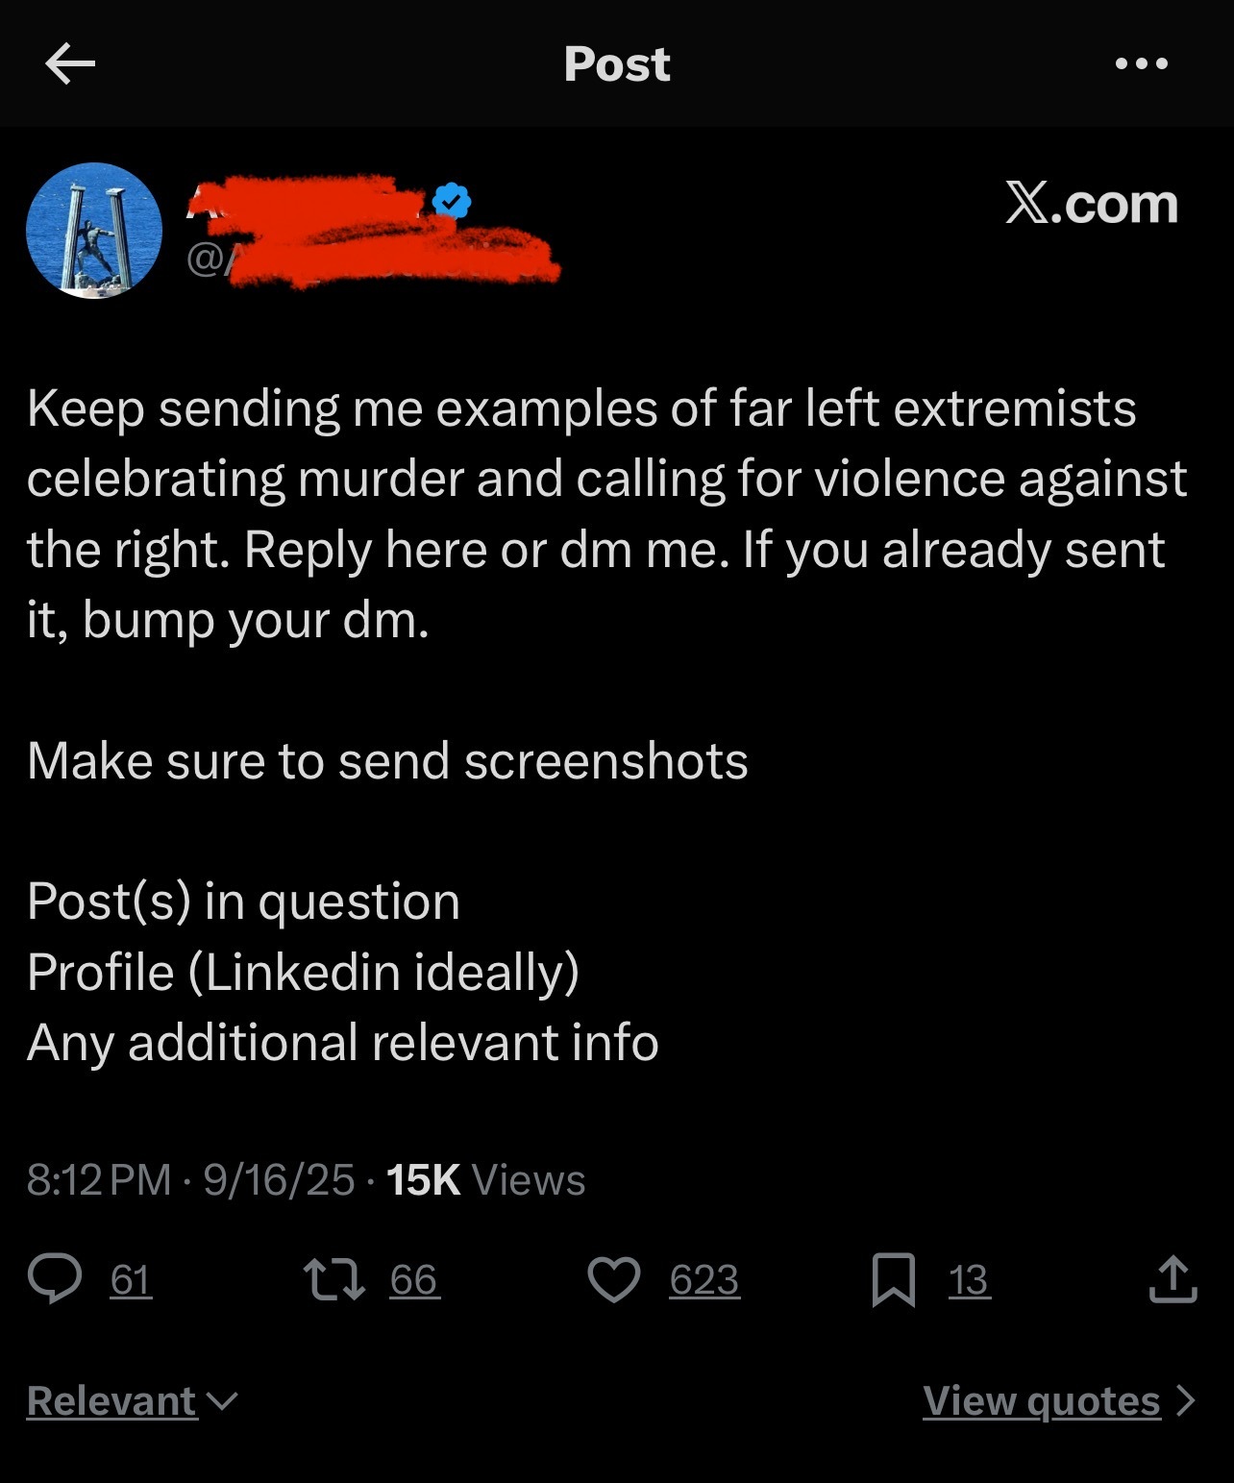Image resolution: width=1234 pixels, height=1483 pixels.
Task: Tap the X.com label
Action: [1092, 203]
